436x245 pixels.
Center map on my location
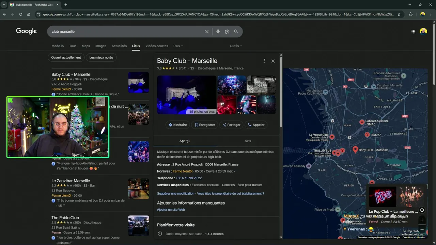point(422,210)
